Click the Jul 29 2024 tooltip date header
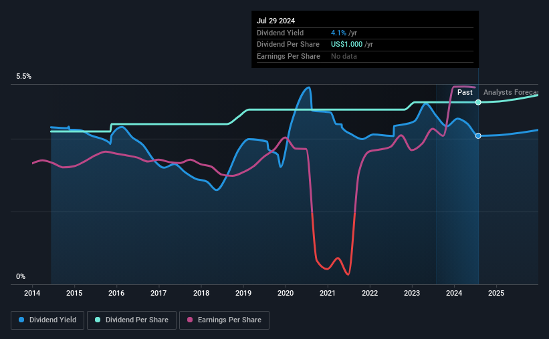Screen dimensions: 549x339 (276, 21)
